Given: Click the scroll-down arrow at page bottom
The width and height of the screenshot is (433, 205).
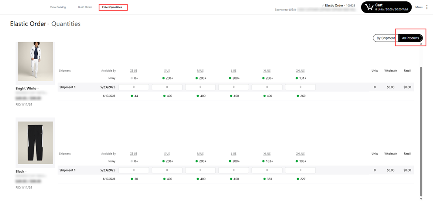Looking at the screenshot, I should coord(421,199).
